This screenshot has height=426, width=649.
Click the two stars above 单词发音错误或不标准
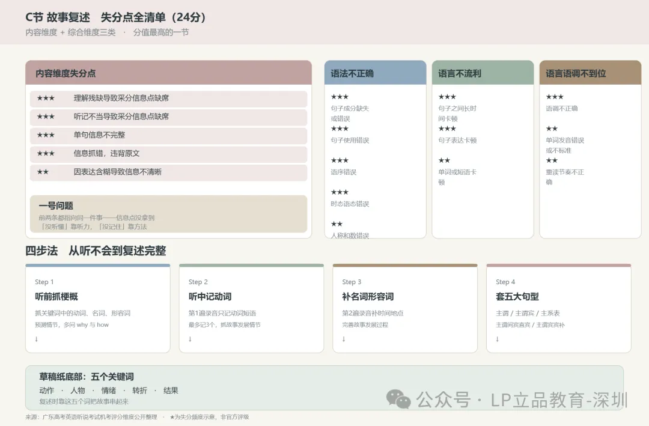(552, 129)
